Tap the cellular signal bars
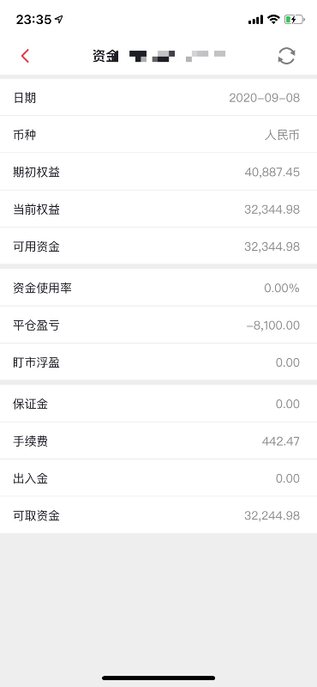 tap(255, 20)
